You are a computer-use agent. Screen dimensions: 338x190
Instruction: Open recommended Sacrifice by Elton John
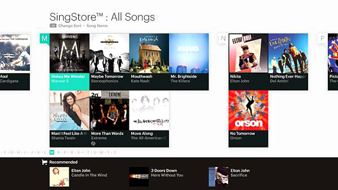click(x=229, y=177)
